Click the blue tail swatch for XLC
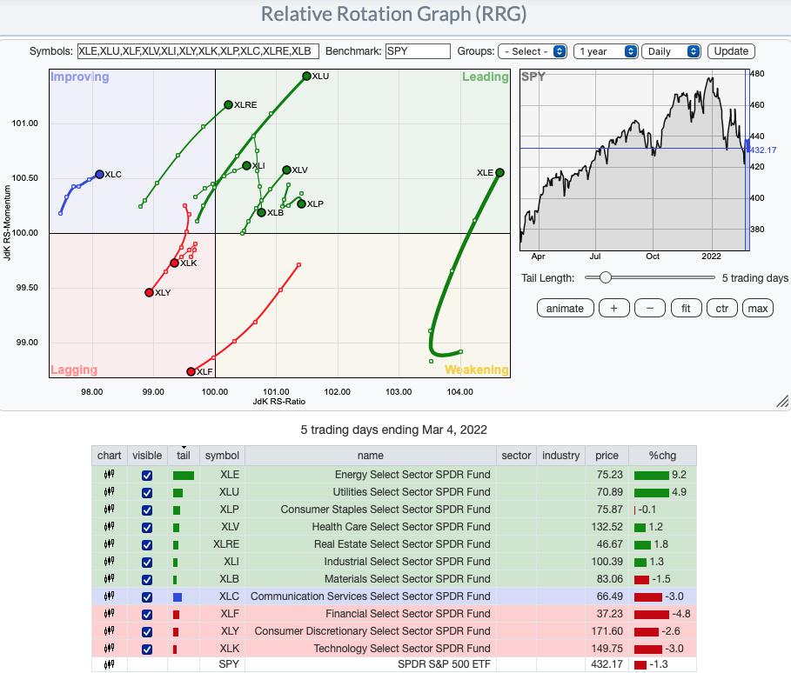This screenshot has height=673, width=791. click(178, 596)
